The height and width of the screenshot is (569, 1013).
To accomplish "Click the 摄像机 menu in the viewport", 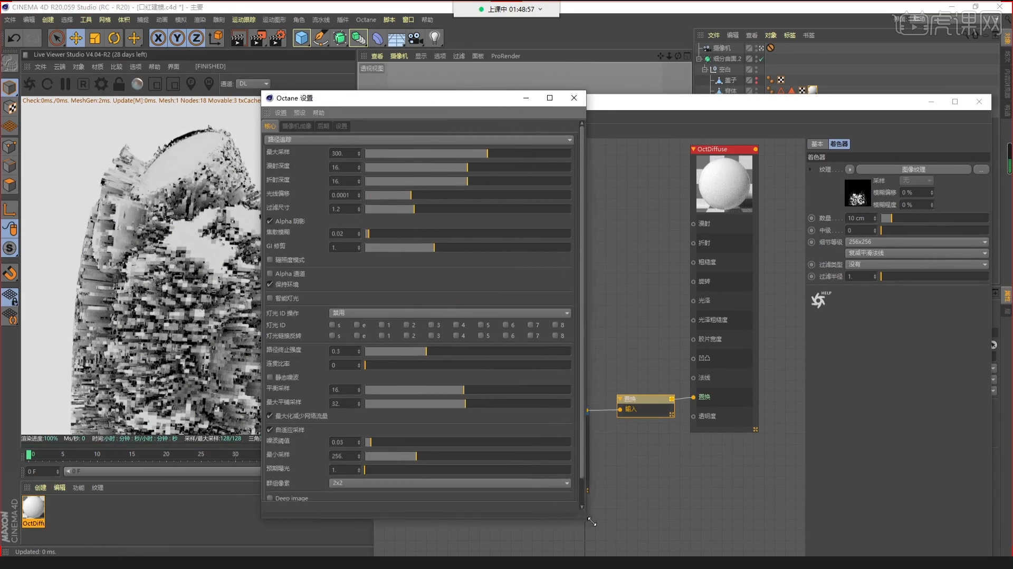I will pos(399,56).
